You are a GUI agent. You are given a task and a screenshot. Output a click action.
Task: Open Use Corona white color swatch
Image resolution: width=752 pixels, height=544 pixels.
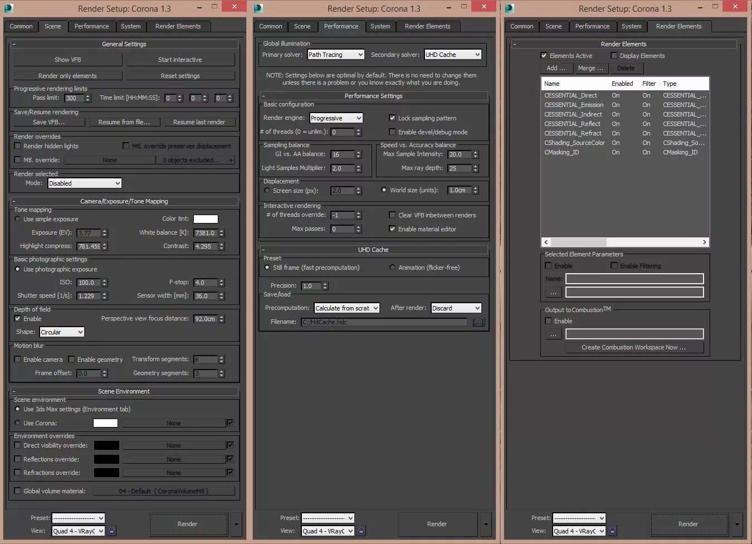pos(105,423)
